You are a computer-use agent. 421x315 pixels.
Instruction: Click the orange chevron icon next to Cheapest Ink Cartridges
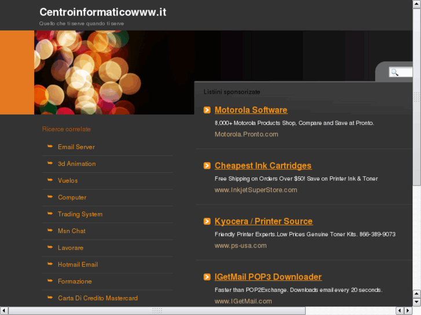(x=207, y=166)
